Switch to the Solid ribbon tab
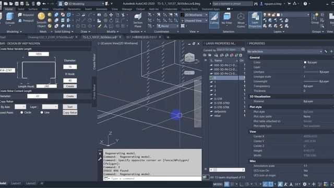334x188 pixels. pos(21,9)
